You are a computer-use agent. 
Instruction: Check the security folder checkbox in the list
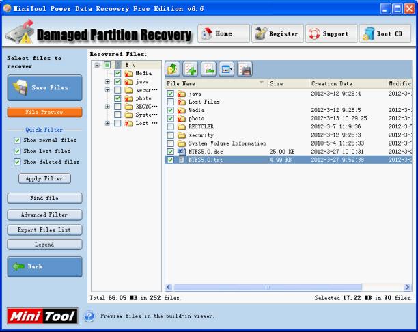171,135
